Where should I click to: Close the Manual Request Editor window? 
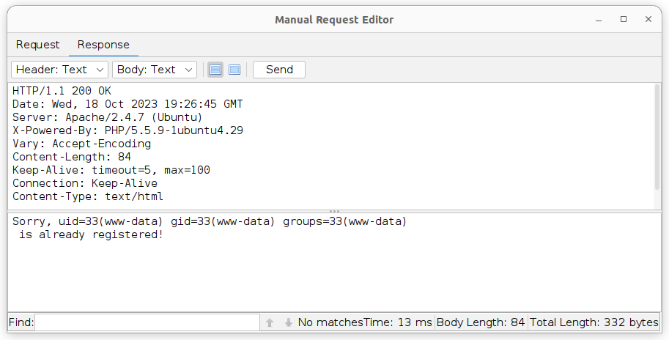(647, 20)
